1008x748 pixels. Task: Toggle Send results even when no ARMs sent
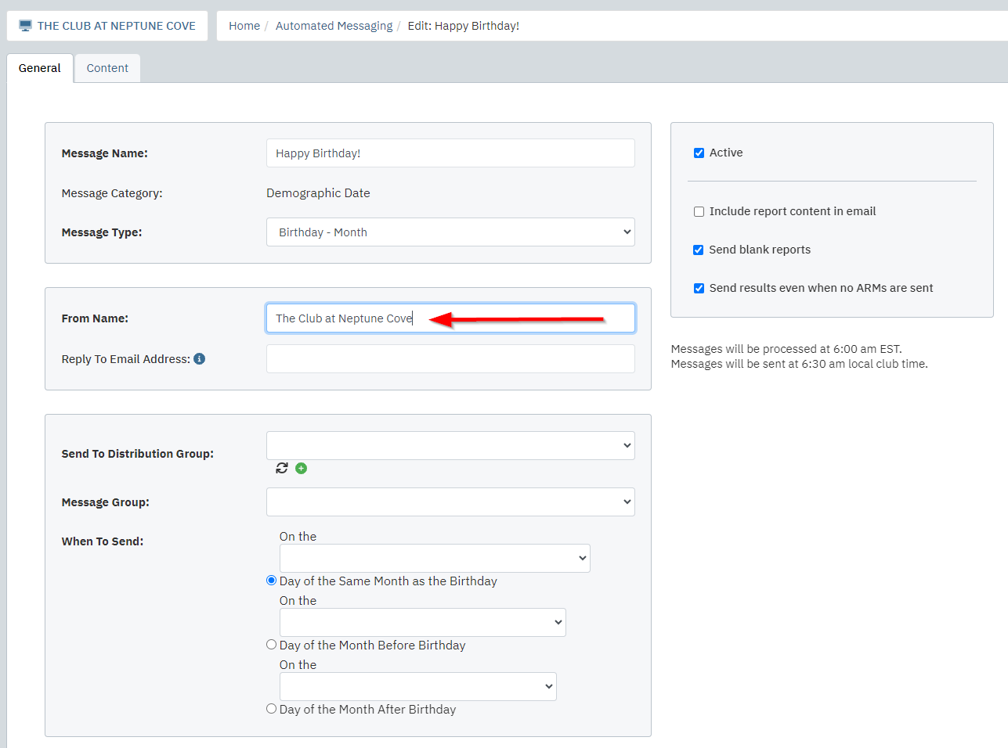[699, 289]
